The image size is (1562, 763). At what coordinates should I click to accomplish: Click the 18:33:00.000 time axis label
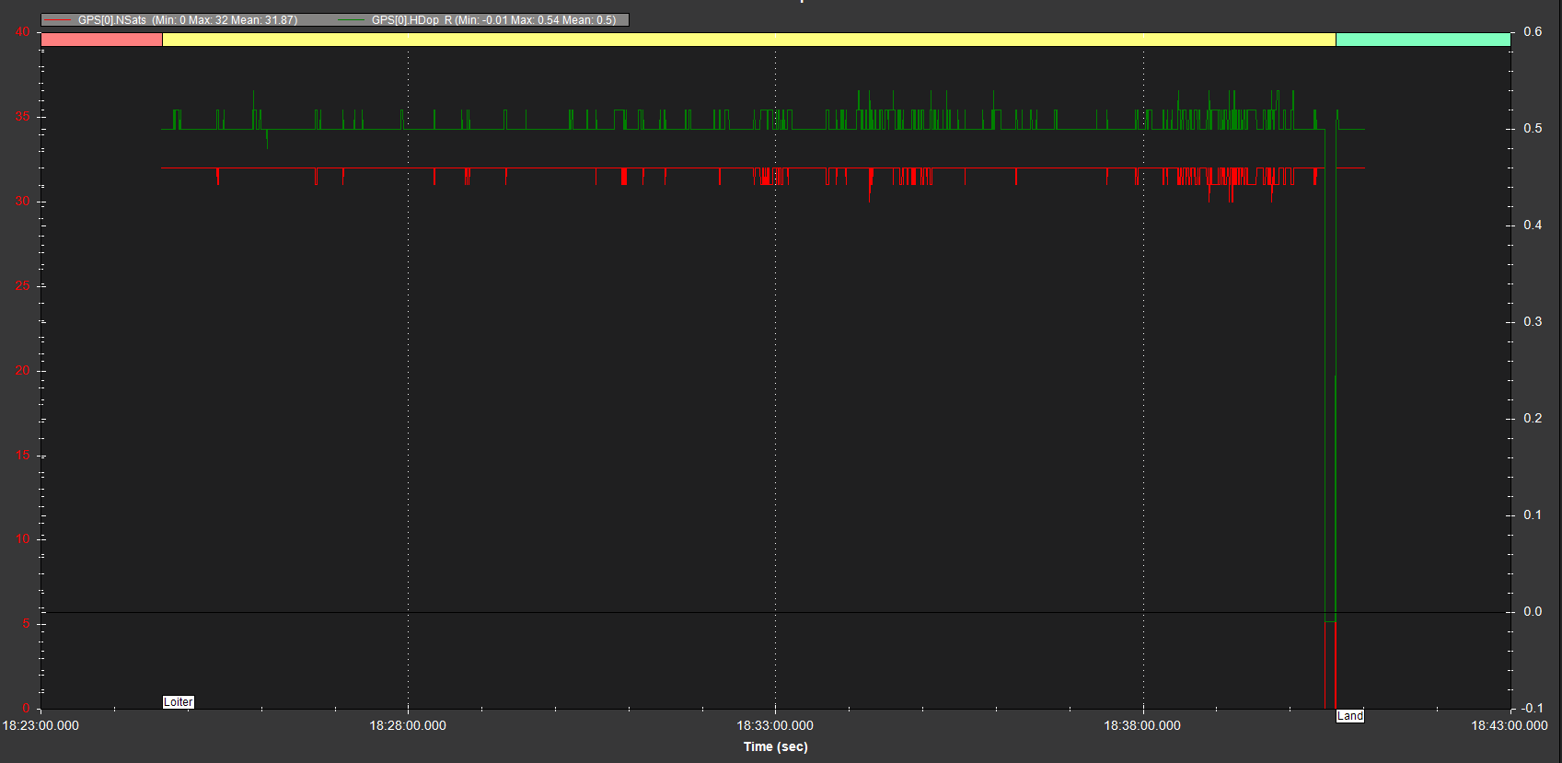coord(775,725)
